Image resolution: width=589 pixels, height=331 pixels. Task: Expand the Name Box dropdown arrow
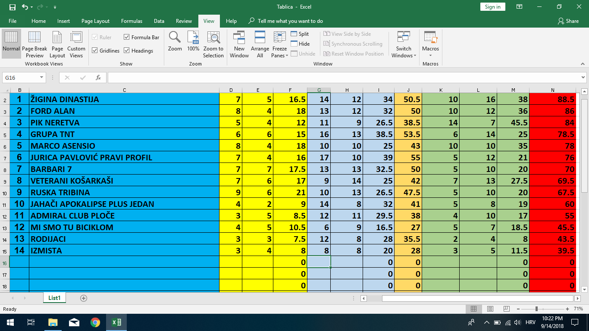coord(42,78)
